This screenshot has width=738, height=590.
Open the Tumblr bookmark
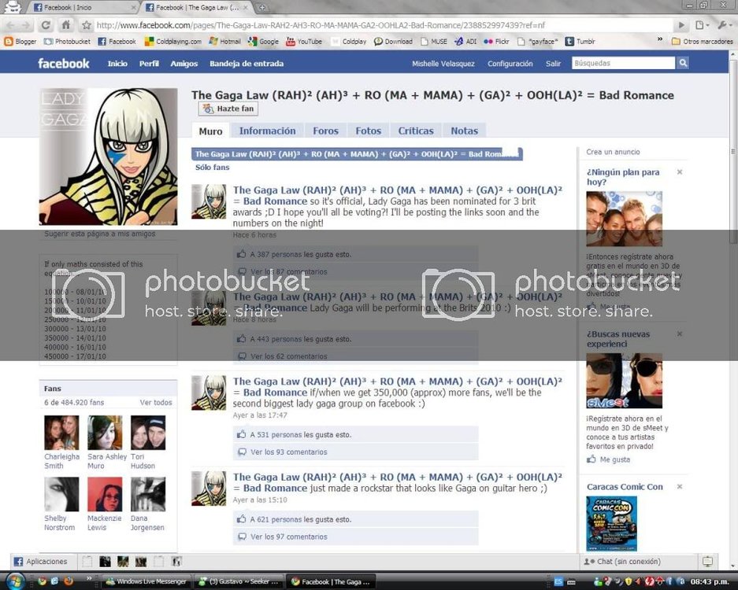point(580,42)
